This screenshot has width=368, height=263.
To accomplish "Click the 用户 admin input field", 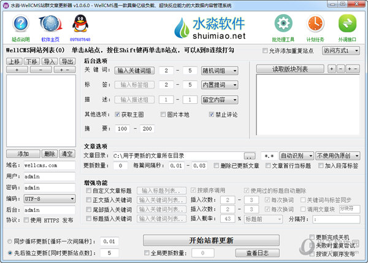I will (x=49, y=176).
